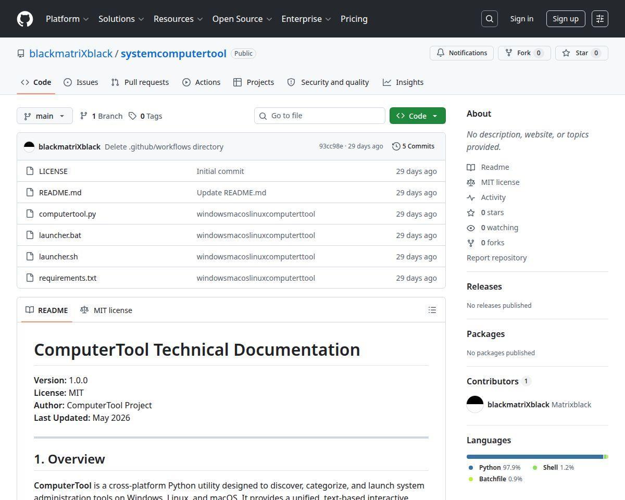Image resolution: width=625 pixels, height=500 pixels.
Task: Click Sign in
Action: click(x=522, y=19)
